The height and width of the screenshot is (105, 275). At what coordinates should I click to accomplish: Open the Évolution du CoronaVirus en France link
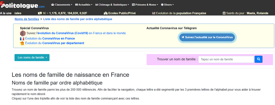(x=50, y=39)
